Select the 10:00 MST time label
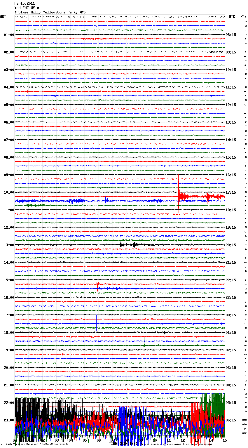This screenshot has height=448, width=248. 9,192
